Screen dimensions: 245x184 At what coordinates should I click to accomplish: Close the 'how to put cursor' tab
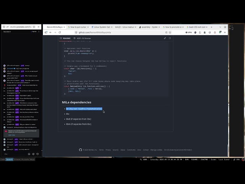tap(88, 27)
